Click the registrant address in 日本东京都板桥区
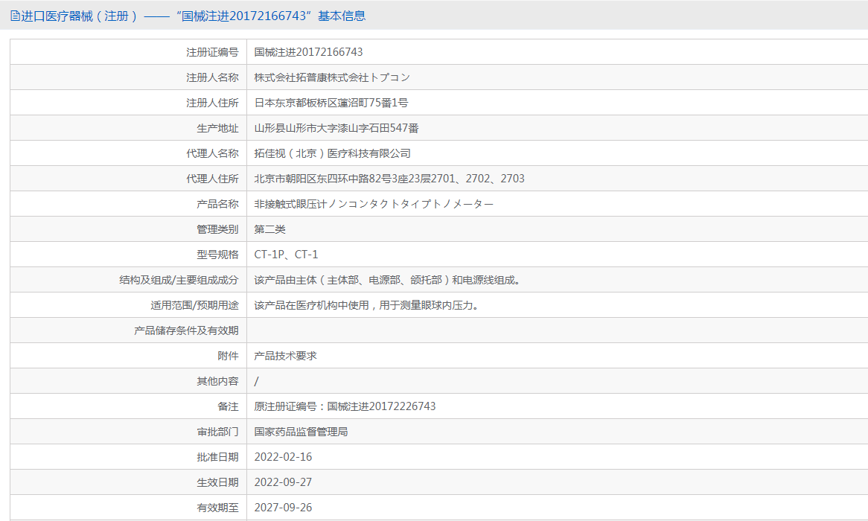This screenshot has width=868, height=521. tap(331, 103)
